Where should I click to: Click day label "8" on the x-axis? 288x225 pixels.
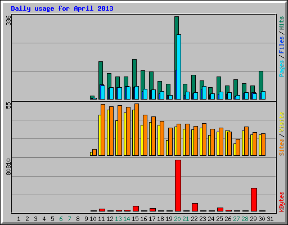(x=78, y=219)
